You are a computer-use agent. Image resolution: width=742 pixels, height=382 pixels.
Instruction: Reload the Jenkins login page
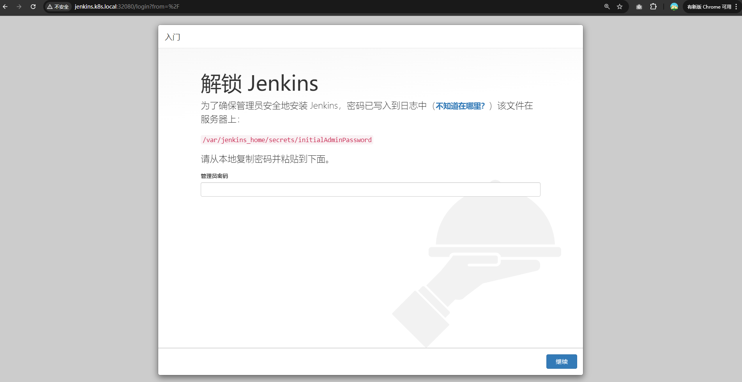click(x=33, y=7)
